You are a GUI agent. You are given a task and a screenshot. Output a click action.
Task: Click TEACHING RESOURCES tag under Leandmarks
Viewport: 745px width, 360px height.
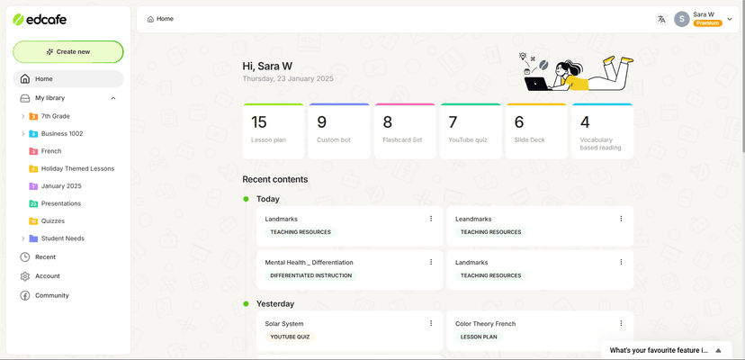click(490, 232)
